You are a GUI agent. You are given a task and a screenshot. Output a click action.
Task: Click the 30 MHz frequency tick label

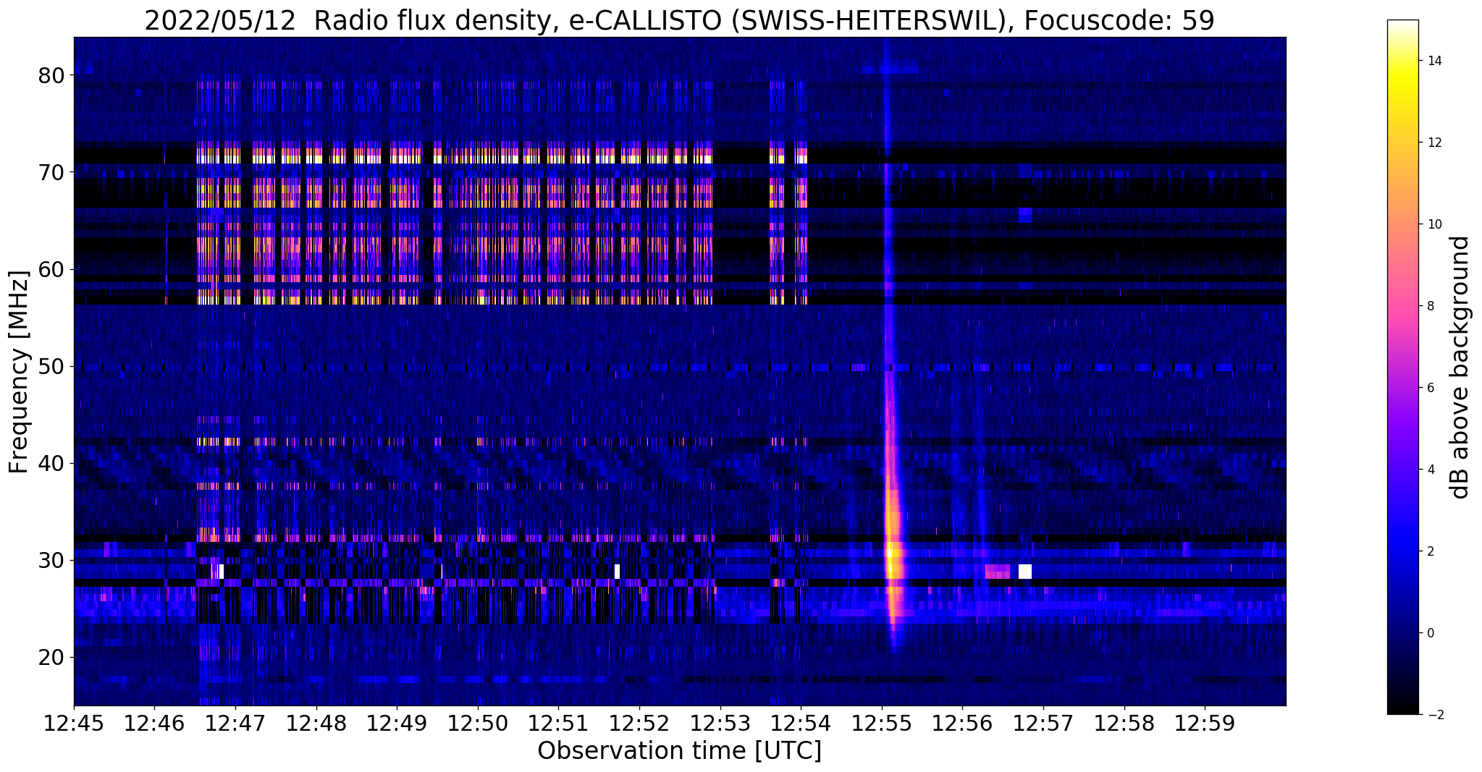(x=51, y=561)
